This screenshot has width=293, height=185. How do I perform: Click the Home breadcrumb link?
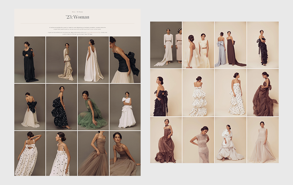pos(74,12)
